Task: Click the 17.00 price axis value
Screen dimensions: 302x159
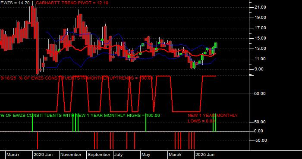Action: pyautogui.click(x=261, y=28)
